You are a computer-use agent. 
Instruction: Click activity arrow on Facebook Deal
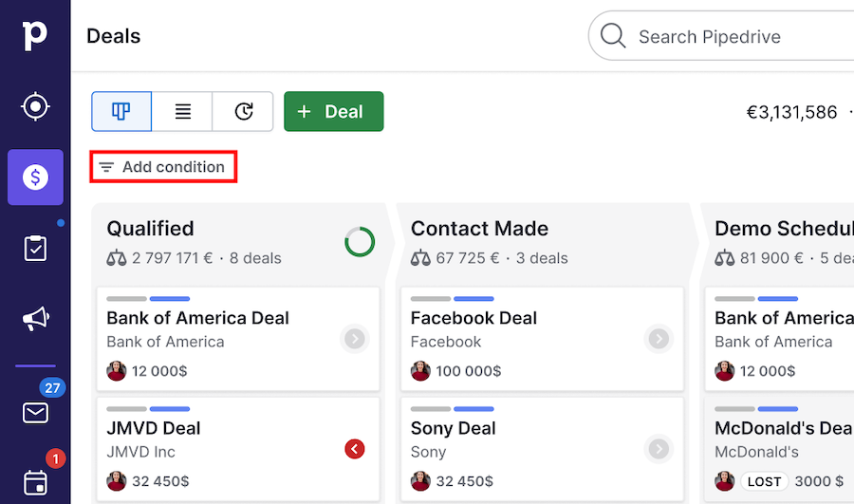tap(659, 338)
